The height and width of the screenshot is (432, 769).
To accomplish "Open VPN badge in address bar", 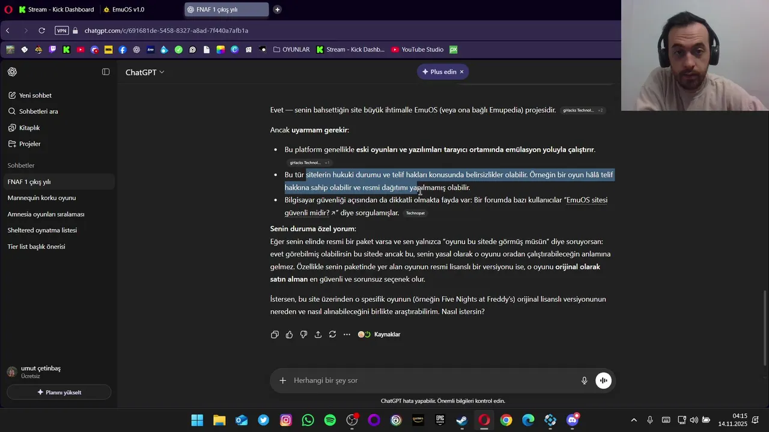I will point(61,31).
